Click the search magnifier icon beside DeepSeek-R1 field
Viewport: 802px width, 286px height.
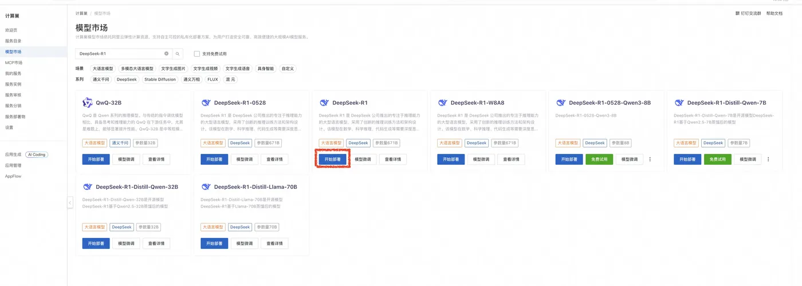click(x=178, y=53)
